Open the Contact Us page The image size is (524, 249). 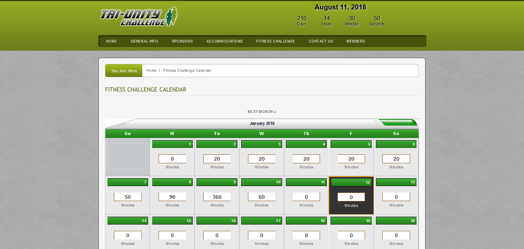pos(321,41)
